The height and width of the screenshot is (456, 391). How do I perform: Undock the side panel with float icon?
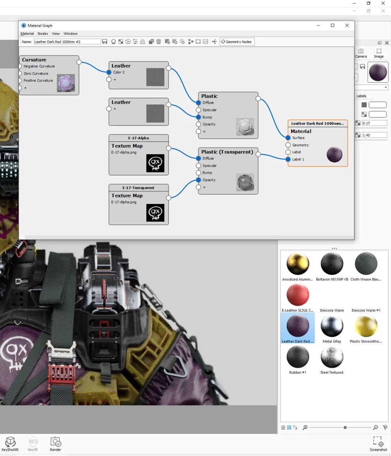pos(379,43)
